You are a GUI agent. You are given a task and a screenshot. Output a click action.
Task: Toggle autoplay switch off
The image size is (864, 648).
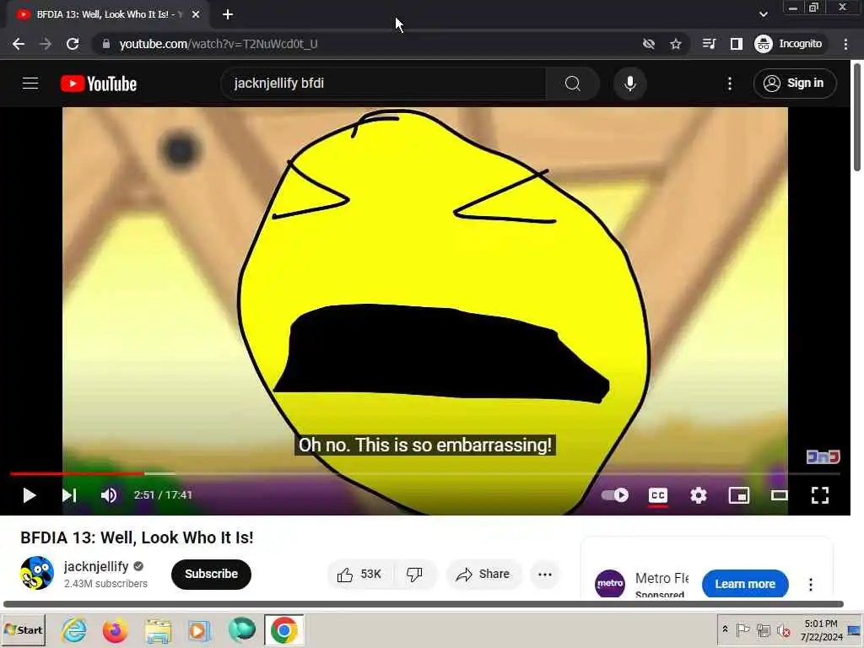point(615,494)
